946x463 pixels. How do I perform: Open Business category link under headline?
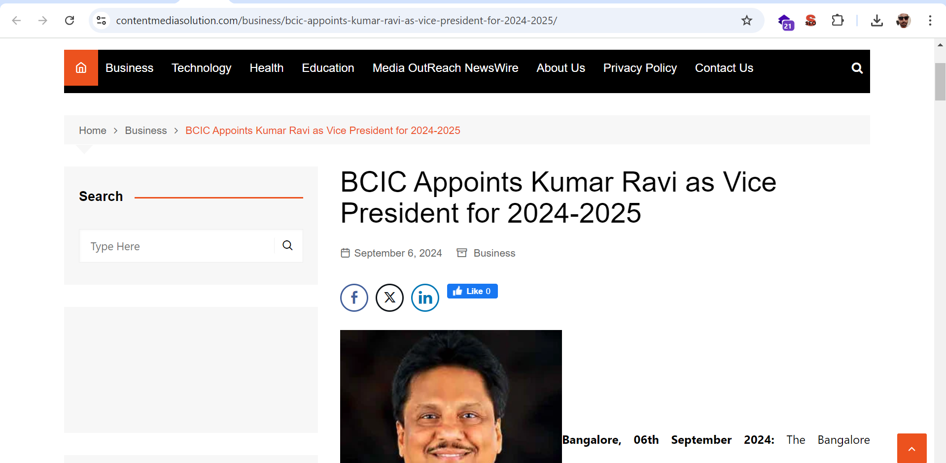494,253
